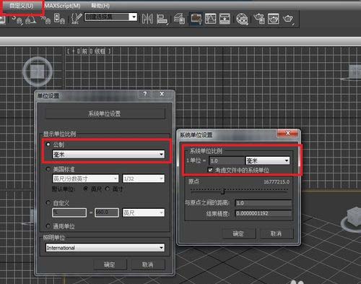Open the MAXScript(M) menu
Image resolution: width=361 pixels, height=284 pixels.
pos(63,6)
